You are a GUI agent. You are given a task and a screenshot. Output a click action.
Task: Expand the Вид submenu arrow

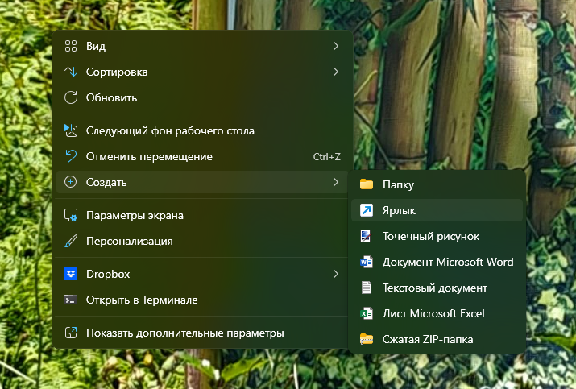pyautogui.click(x=336, y=46)
